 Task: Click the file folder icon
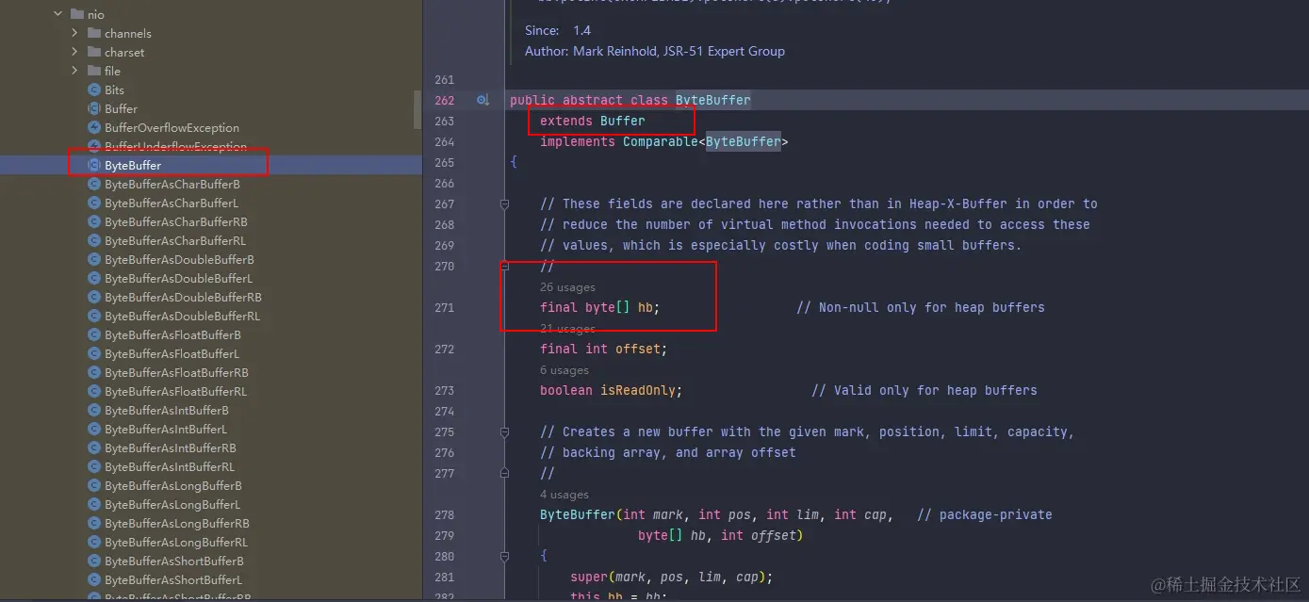(94, 71)
